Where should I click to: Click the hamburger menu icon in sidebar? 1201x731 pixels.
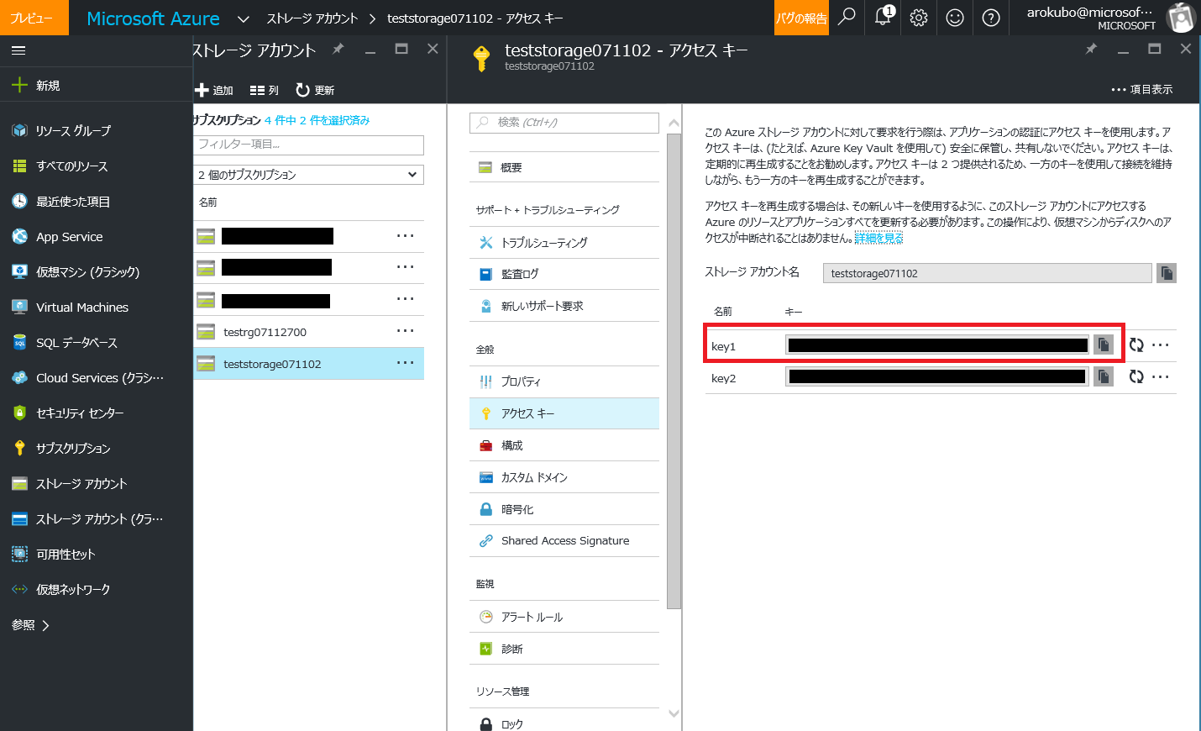coord(18,50)
